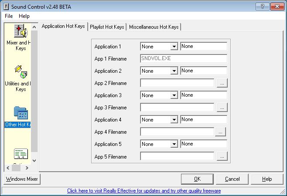The width and height of the screenshot is (287, 196).
Task: Click the Cancel button
Action: point(232,179)
